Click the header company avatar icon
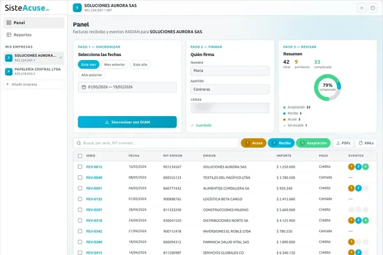383x255 pixels. coord(77,8)
